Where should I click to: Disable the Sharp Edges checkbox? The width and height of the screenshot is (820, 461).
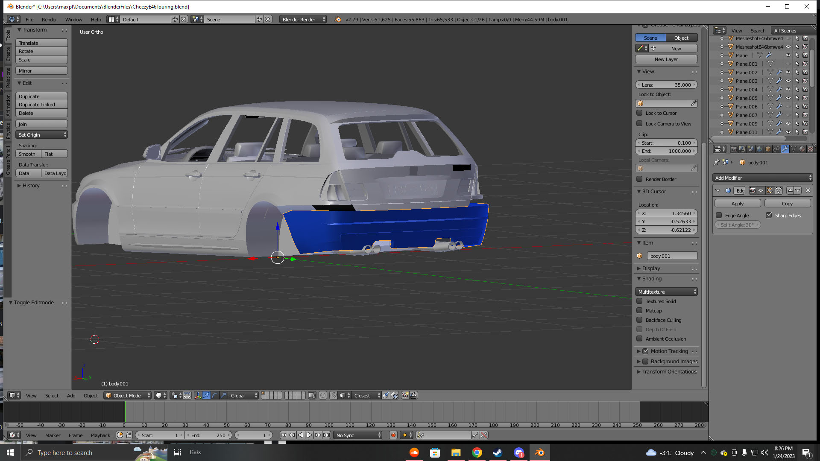point(769,215)
